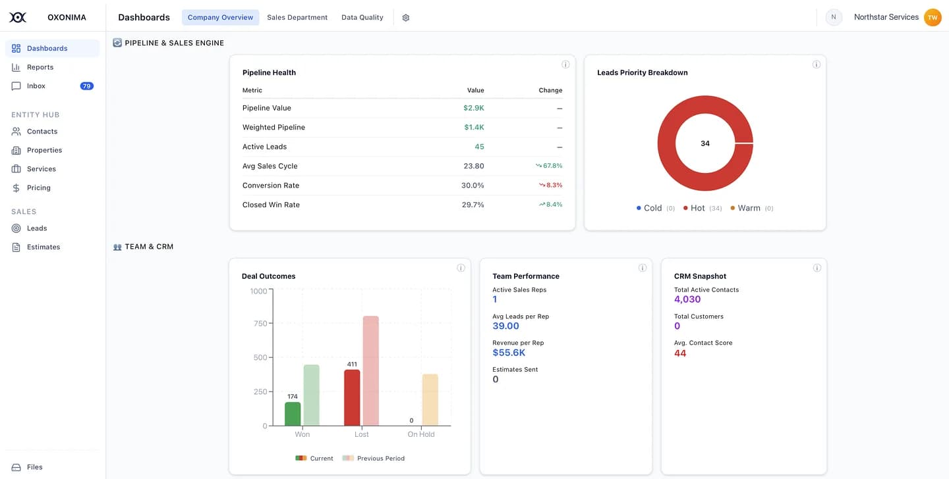Click the Pipeline Value $2.9K figure
This screenshot has height=479, width=949.
[x=474, y=108]
